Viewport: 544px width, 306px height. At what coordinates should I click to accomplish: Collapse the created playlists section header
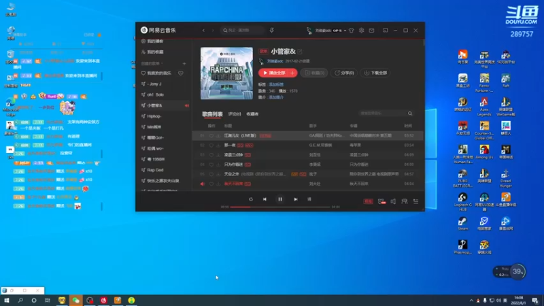152,63
